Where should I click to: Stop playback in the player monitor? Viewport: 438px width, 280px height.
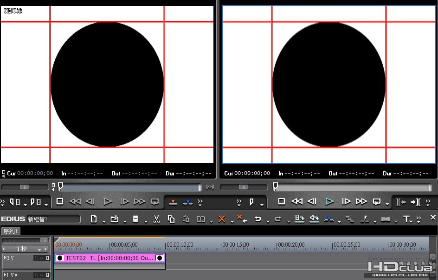pyautogui.click(x=59, y=201)
